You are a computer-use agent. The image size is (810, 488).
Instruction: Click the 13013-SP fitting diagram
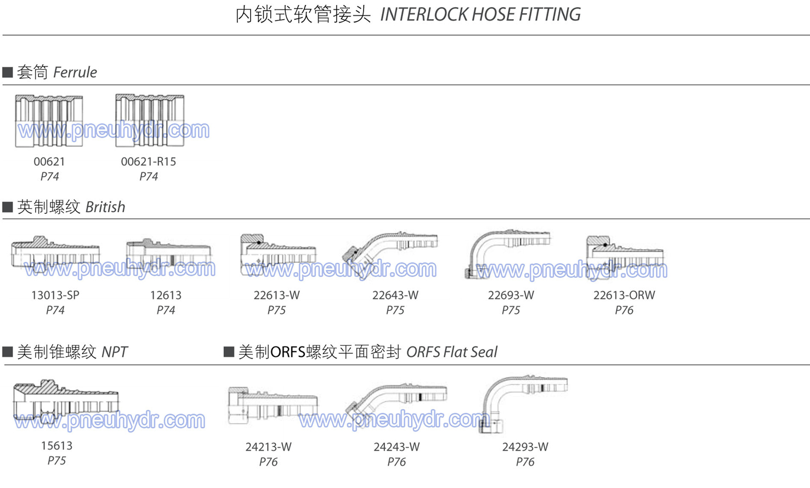coord(55,254)
